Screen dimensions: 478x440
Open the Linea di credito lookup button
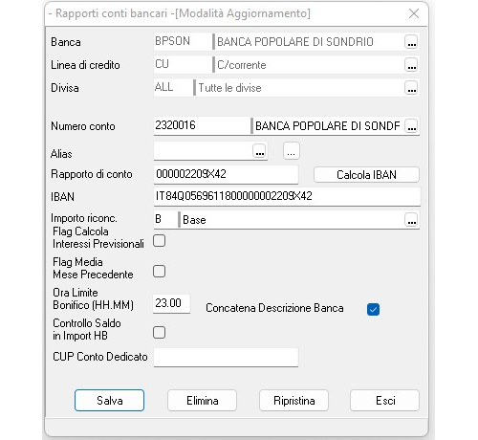[411, 65]
